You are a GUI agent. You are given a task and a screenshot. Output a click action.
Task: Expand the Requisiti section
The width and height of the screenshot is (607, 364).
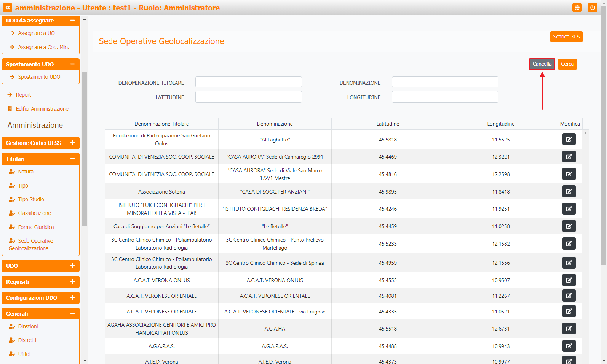click(x=72, y=282)
